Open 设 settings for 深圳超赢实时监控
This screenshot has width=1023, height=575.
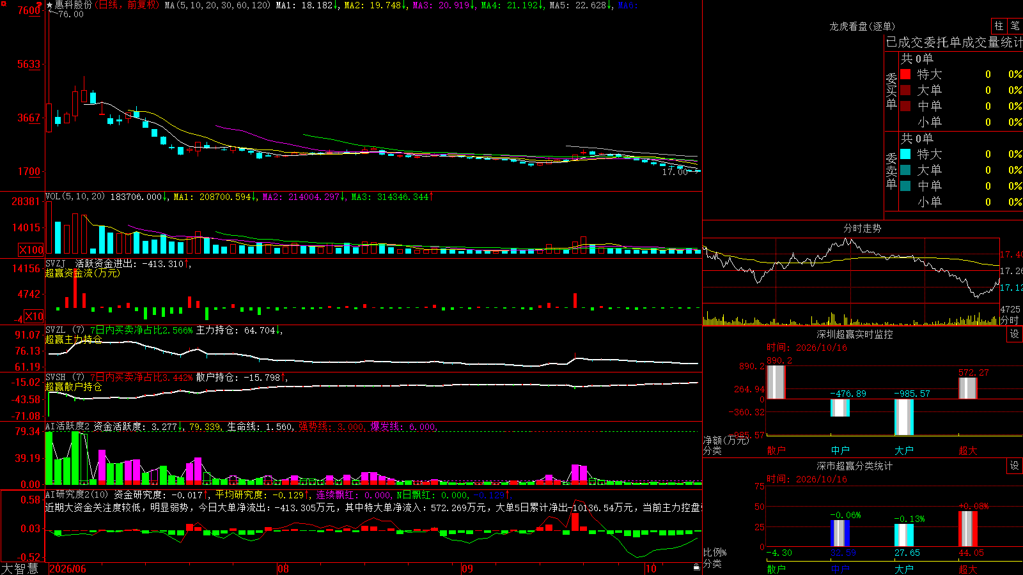click(x=1015, y=334)
